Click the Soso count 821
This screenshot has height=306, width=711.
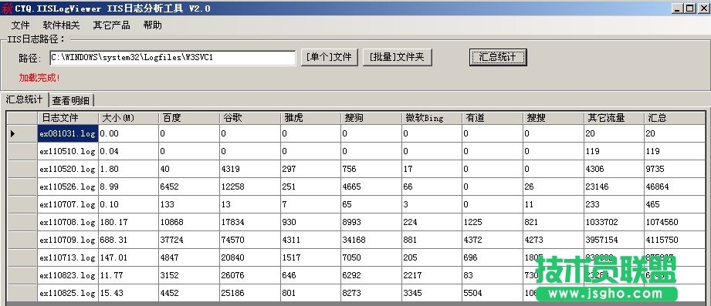tap(554, 222)
